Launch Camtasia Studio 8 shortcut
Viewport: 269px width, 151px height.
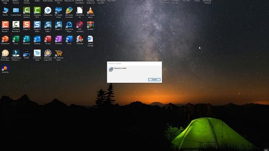tap(26, 12)
